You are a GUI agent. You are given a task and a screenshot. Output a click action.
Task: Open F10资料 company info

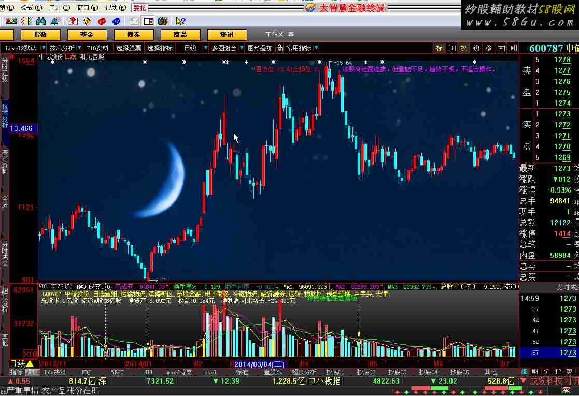tap(97, 48)
